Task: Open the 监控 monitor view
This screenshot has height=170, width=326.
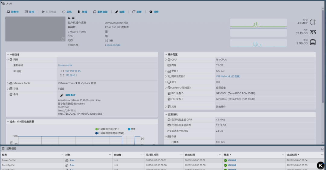Action: click(29, 12)
